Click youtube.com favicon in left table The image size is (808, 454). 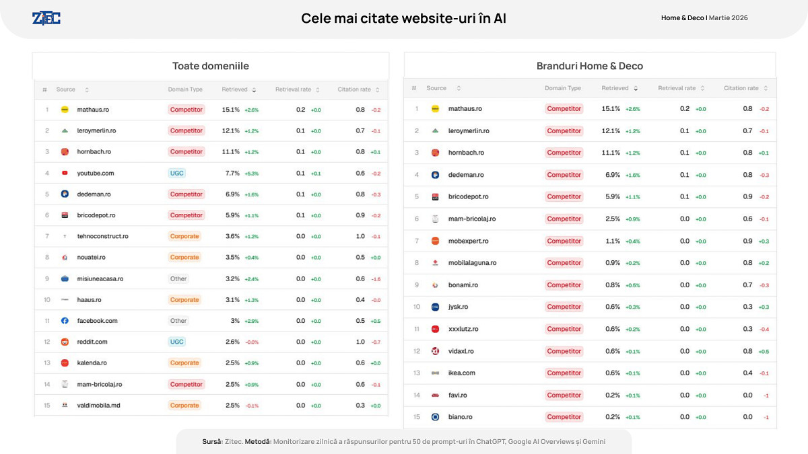pos(65,173)
